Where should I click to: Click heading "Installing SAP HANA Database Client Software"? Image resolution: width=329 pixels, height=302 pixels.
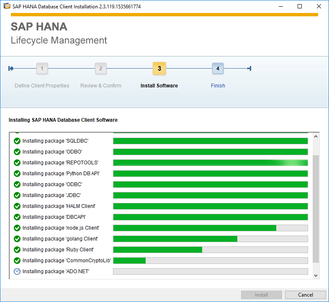(x=63, y=120)
